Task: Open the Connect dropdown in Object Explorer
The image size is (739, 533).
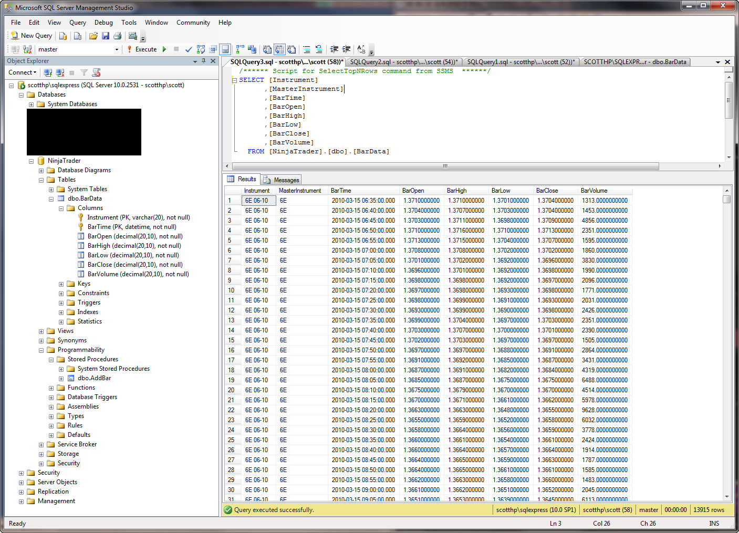Action: pos(23,72)
